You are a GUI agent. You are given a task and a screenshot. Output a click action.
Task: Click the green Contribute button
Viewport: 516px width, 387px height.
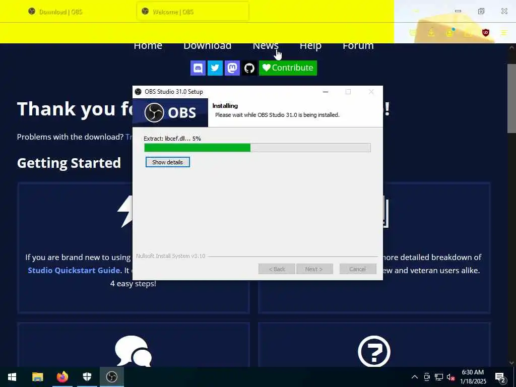click(288, 68)
